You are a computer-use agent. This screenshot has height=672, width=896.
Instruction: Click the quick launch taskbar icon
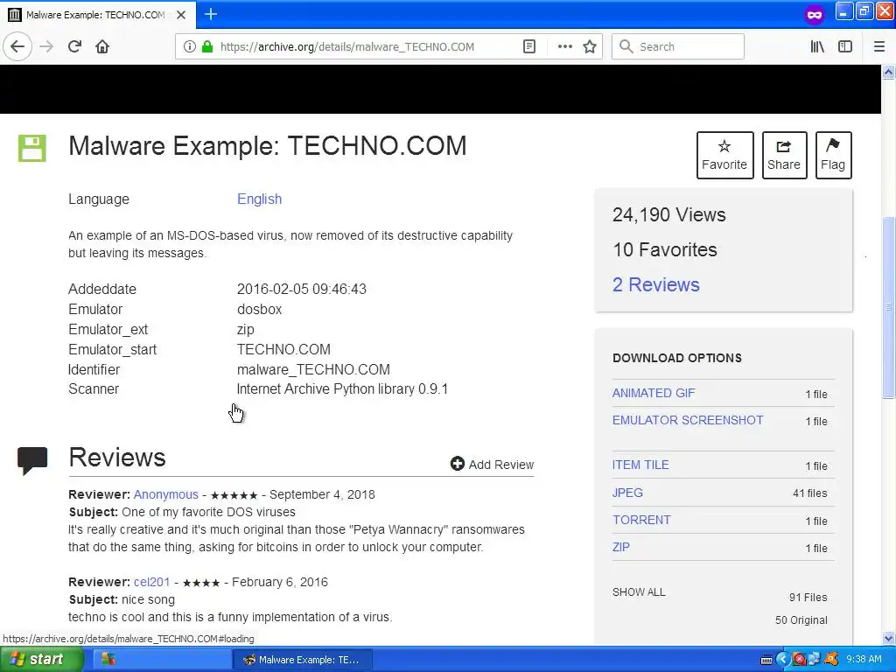(x=108, y=660)
